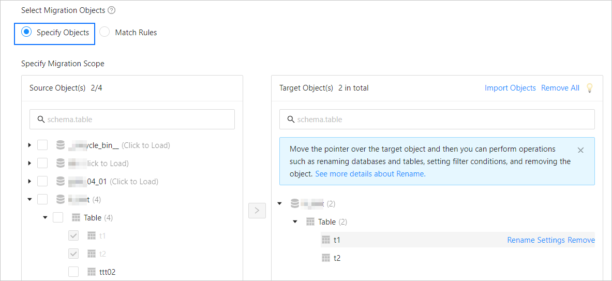Click the 04_01 database icon
Image resolution: width=612 pixels, height=281 pixels.
tap(60, 182)
